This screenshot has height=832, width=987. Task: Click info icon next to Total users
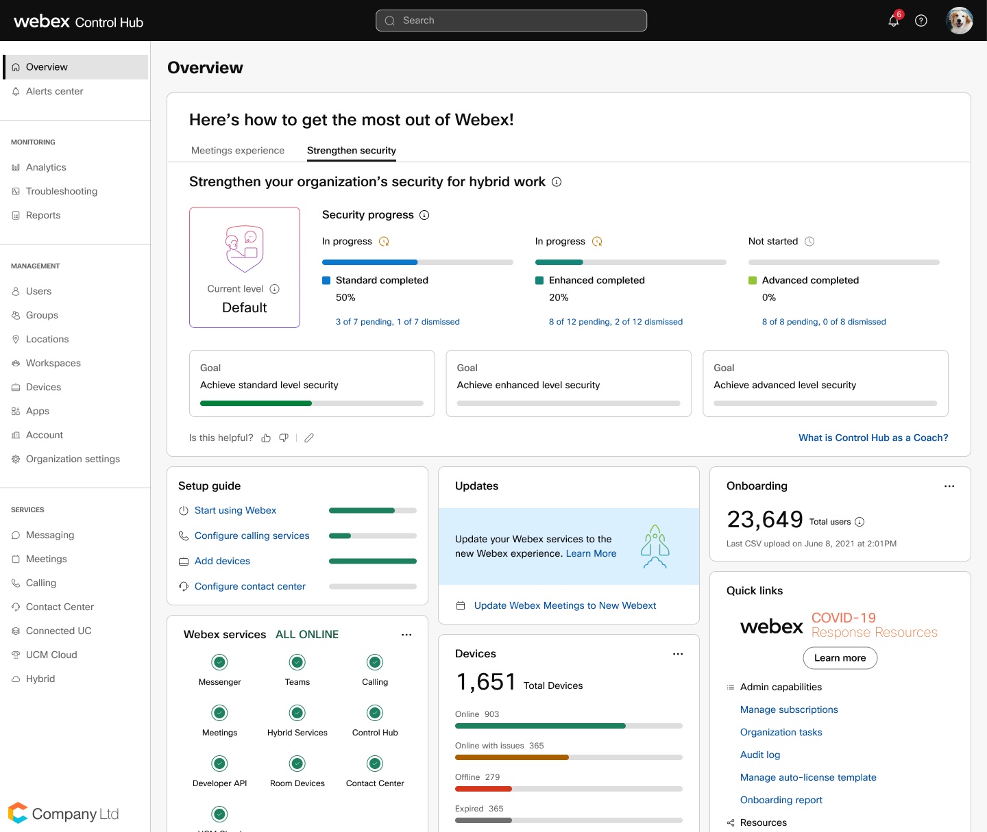[x=860, y=522]
